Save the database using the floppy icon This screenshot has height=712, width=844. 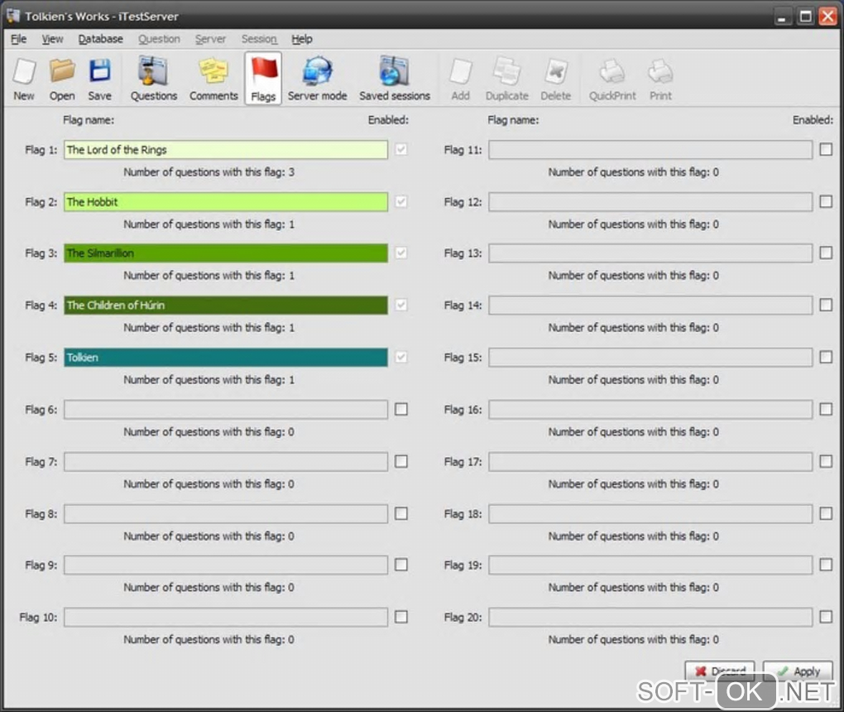(99, 79)
